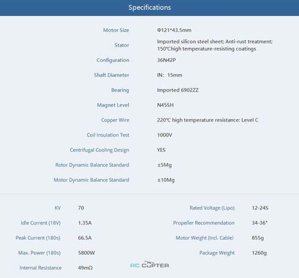The width and height of the screenshot is (299, 278).
Task: Select the Imported 6902ZZ bearing value
Action: click(178, 90)
